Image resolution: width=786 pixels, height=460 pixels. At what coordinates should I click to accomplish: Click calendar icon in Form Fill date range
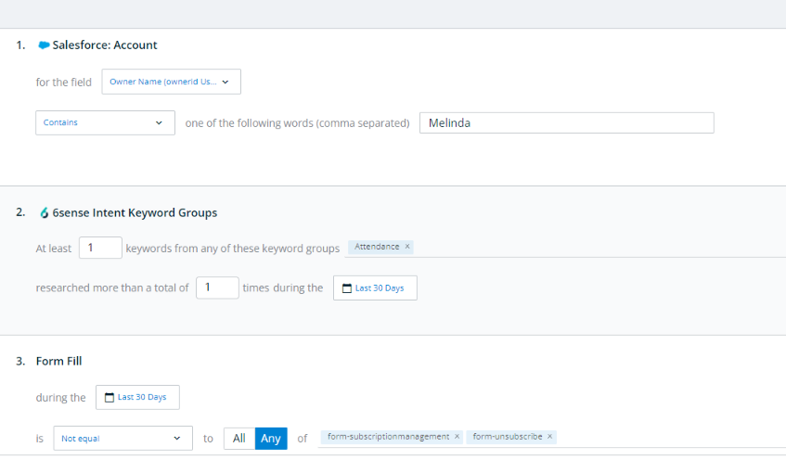110,397
